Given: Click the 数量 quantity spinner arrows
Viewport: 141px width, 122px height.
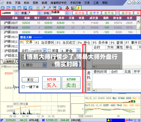Looking at the screenshot, I should (39, 13).
